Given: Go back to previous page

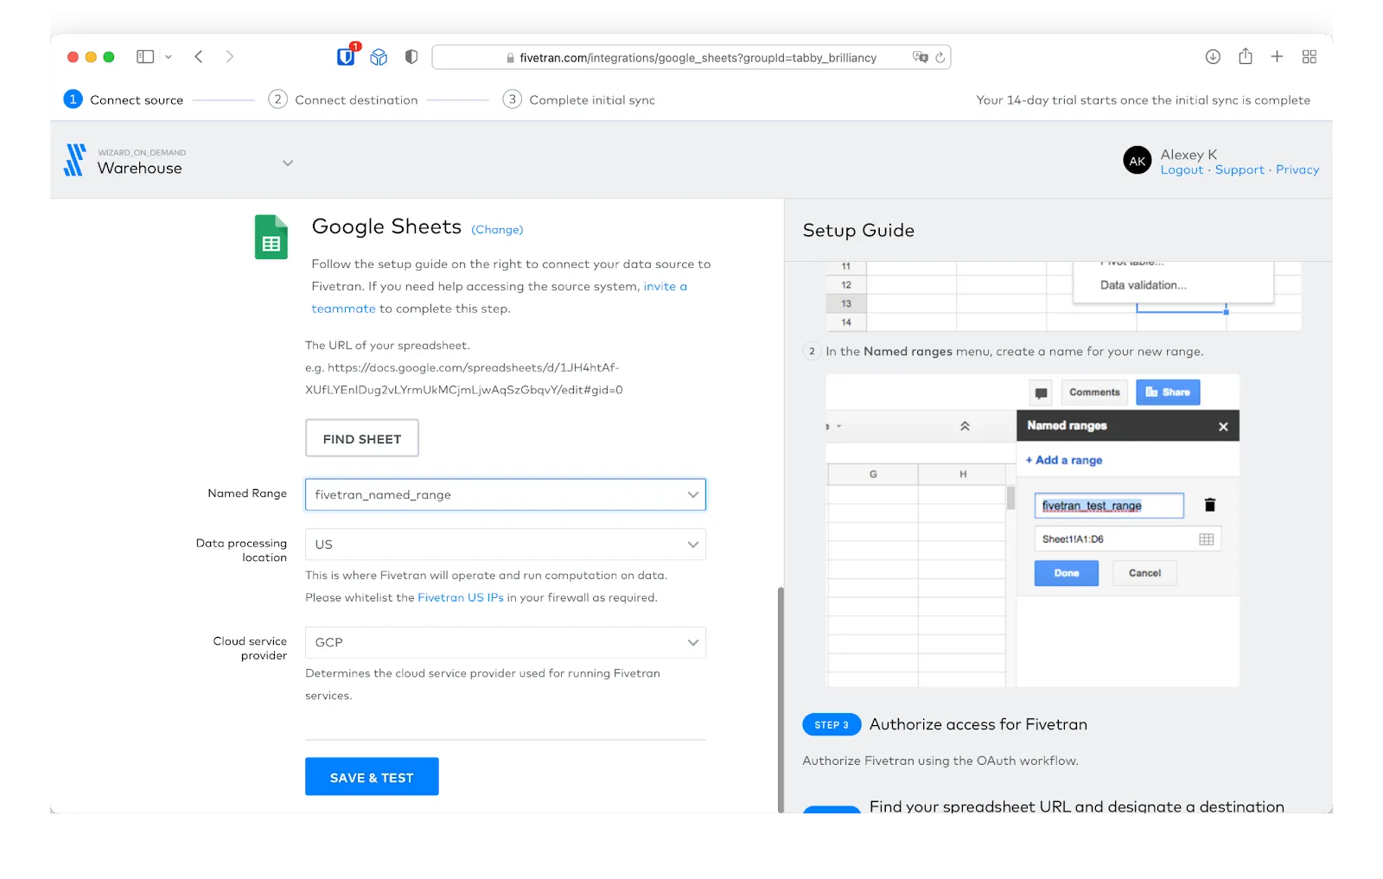Looking at the screenshot, I should [x=199, y=57].
